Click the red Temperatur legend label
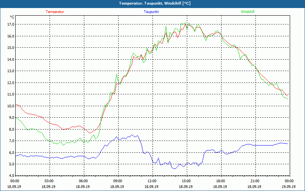 (55, 12)
